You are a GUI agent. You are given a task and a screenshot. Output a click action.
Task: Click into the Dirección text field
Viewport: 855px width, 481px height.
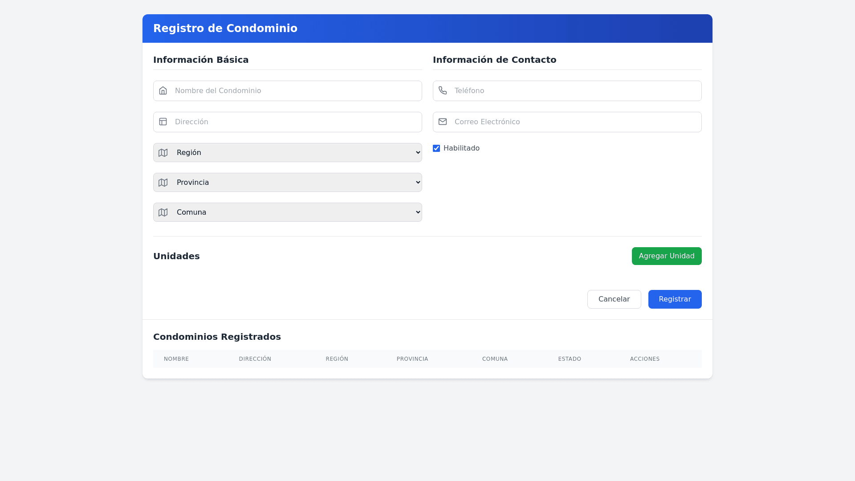[294, 122]
